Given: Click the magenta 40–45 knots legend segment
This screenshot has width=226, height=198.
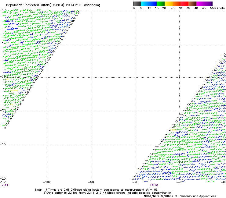Looking at the screenshot, I should (200, 4).
